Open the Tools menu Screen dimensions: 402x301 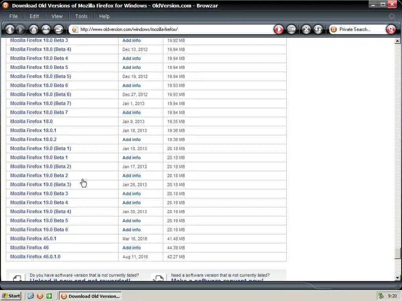(x=81, y=16)
